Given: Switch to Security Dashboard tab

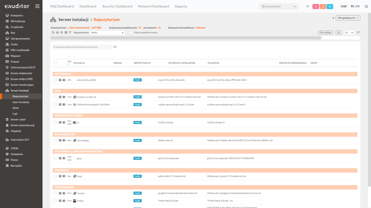Looking at the screenshot, I should point(117,6).
